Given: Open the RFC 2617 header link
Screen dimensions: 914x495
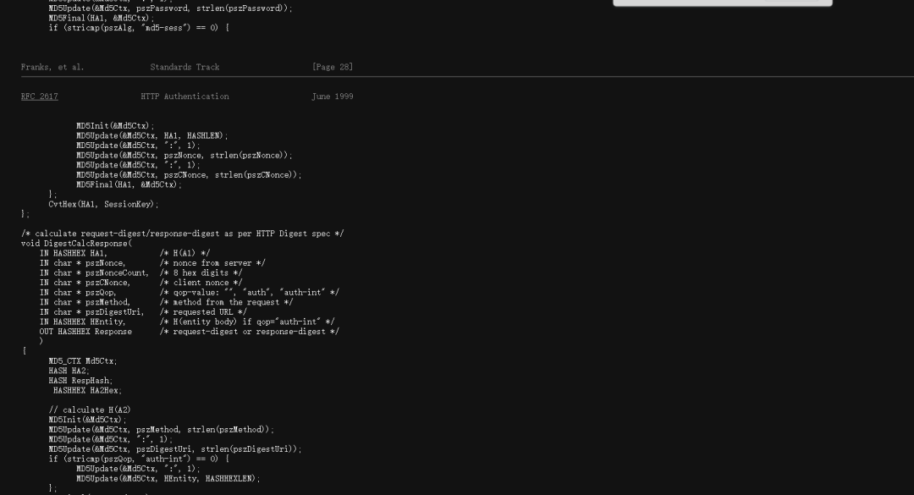Looking at the screenshot, I should pyautogui.click(x=39, y=96).
